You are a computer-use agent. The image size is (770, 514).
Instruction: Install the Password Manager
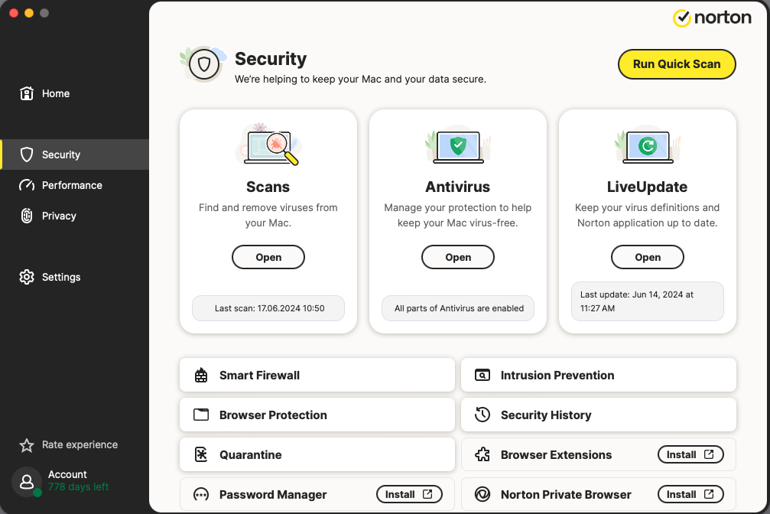click(409, 495)
